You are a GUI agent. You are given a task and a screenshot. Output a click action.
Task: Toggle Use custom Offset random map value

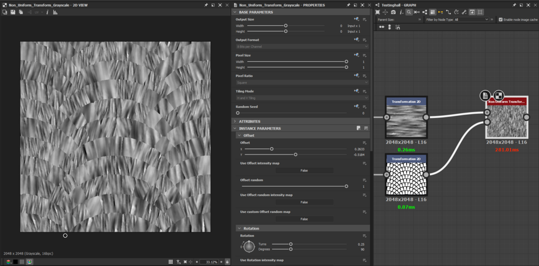(x=304, y=219)
